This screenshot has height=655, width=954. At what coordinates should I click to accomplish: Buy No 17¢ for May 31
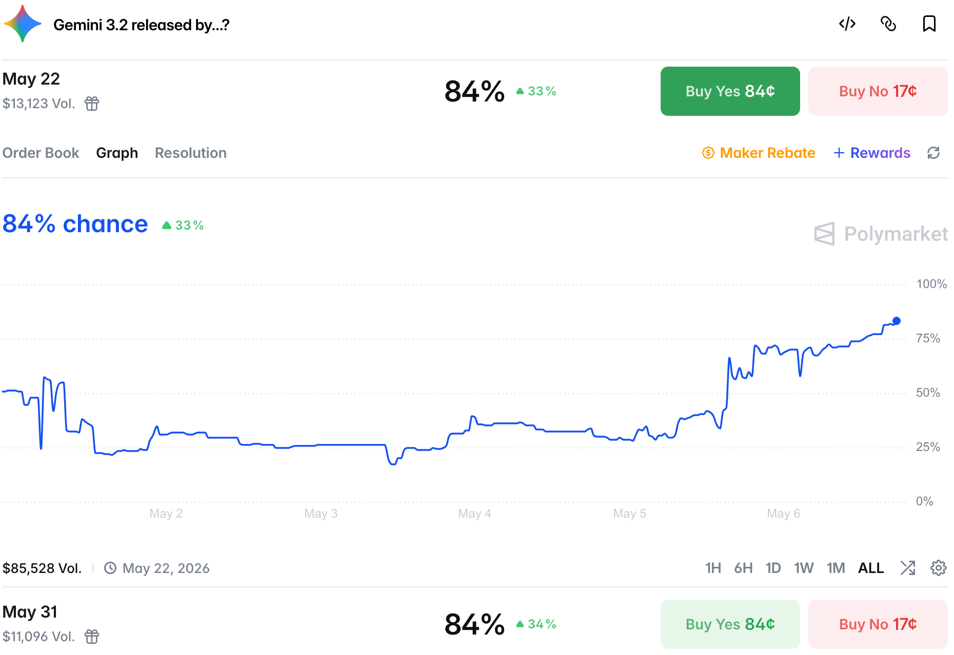878,624
